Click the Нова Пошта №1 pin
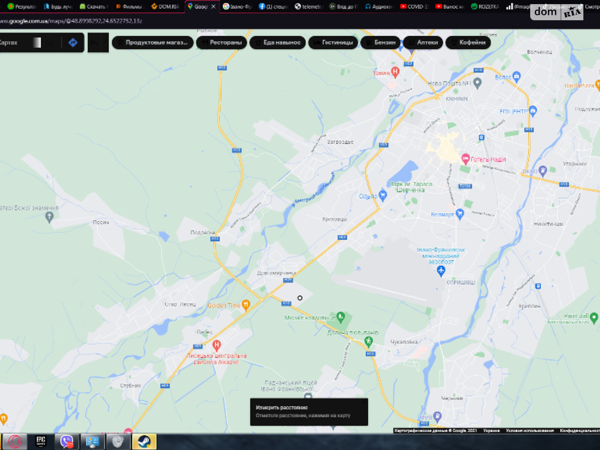Screen dimensions: 600x450 pos(477,82)
